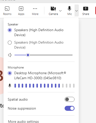Expand the Camera options chevron
This screenshot has height=123, width=96.
coord(60,11)
